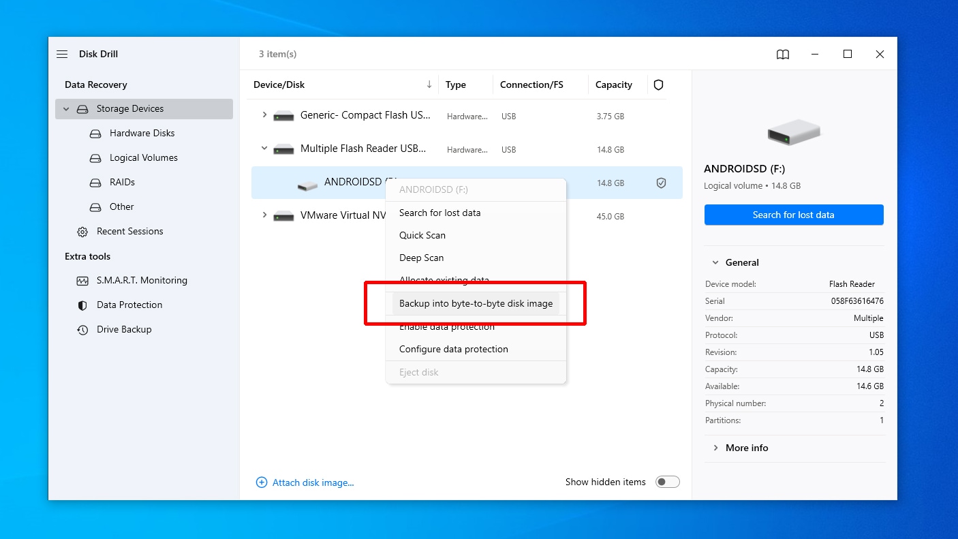This screenshot has width=958, height=539.
Task: Expand the More info section
Action: pos(715,448)
